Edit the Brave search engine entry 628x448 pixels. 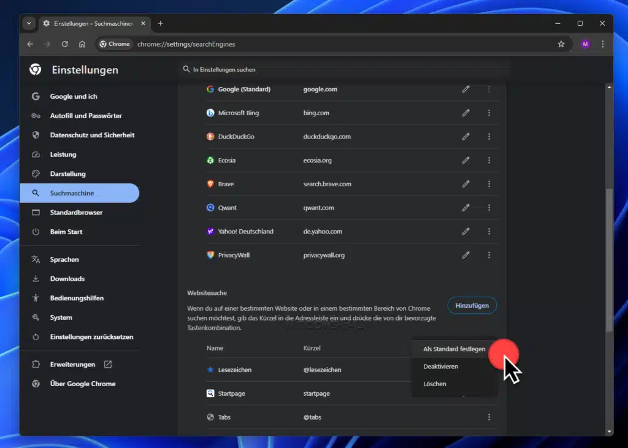[465, 184]
